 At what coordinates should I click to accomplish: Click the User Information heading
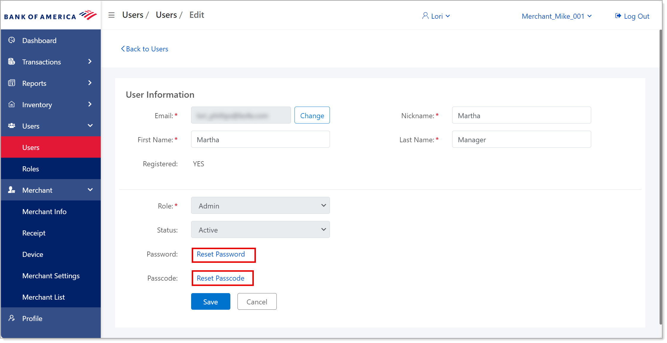tap(160, 94)
